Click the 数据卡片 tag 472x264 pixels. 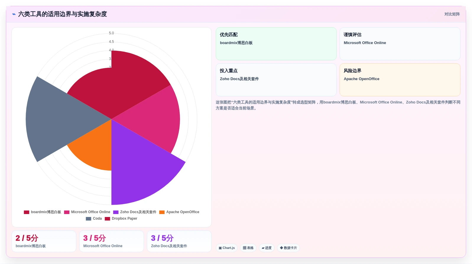[288, 248]
